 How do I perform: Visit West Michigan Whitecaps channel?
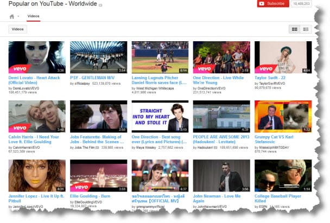pyautogui.click(x=155, y=88)
